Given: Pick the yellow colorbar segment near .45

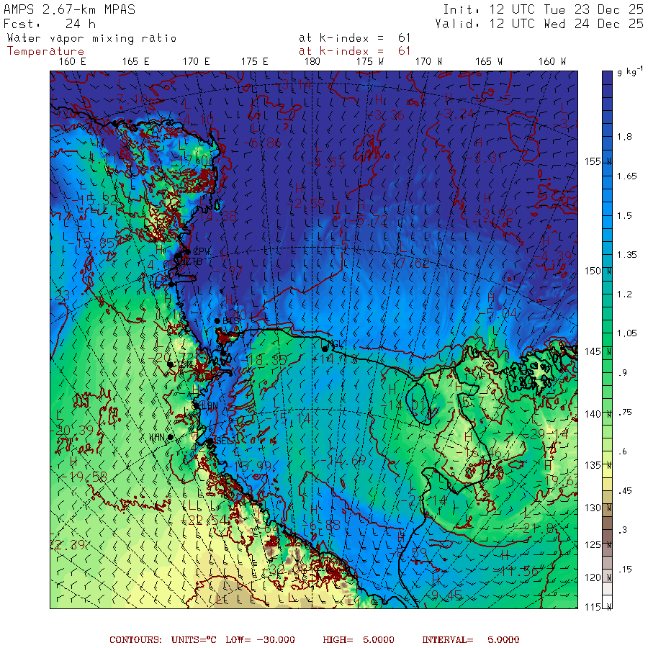Looking at the screenshot, I should 607,484.
